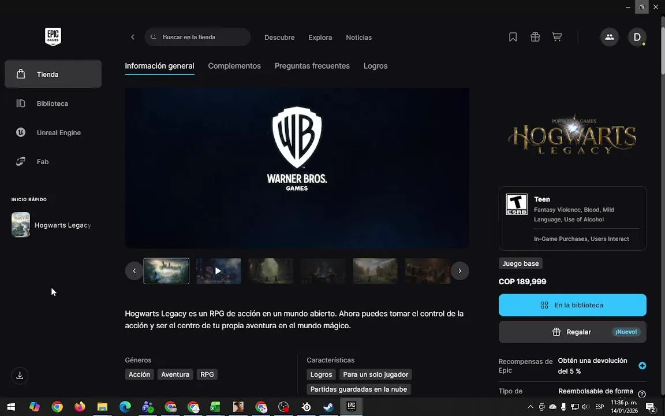665x416 pixels.
Task: Click the Epic Games logo
Action: click(x=53, y=37)
